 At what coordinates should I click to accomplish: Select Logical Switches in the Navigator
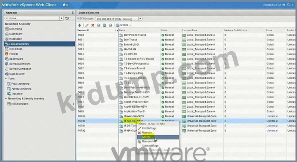pos(39,44)
